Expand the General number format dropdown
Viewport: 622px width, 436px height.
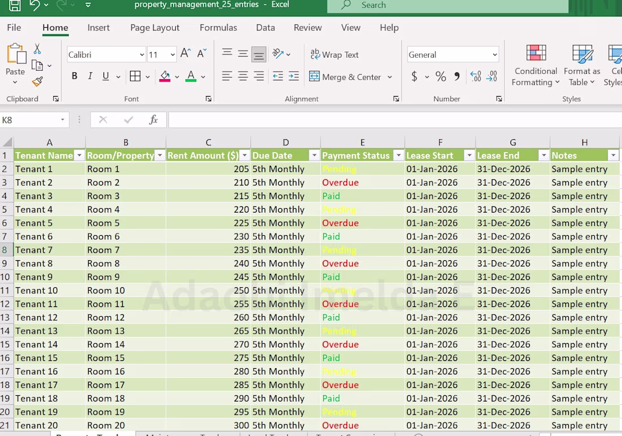point(495,55)
